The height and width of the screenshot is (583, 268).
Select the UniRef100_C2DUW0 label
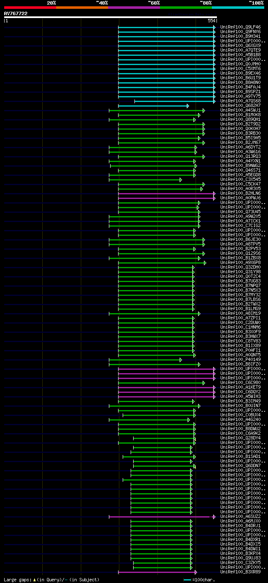pyautogui.click(x=240, y=323)
